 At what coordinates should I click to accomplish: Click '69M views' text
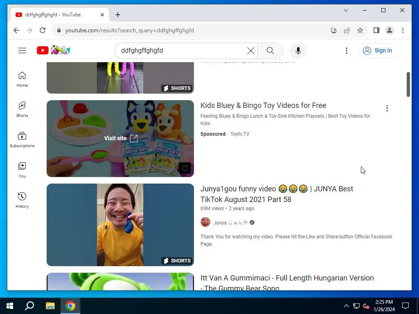212,209
